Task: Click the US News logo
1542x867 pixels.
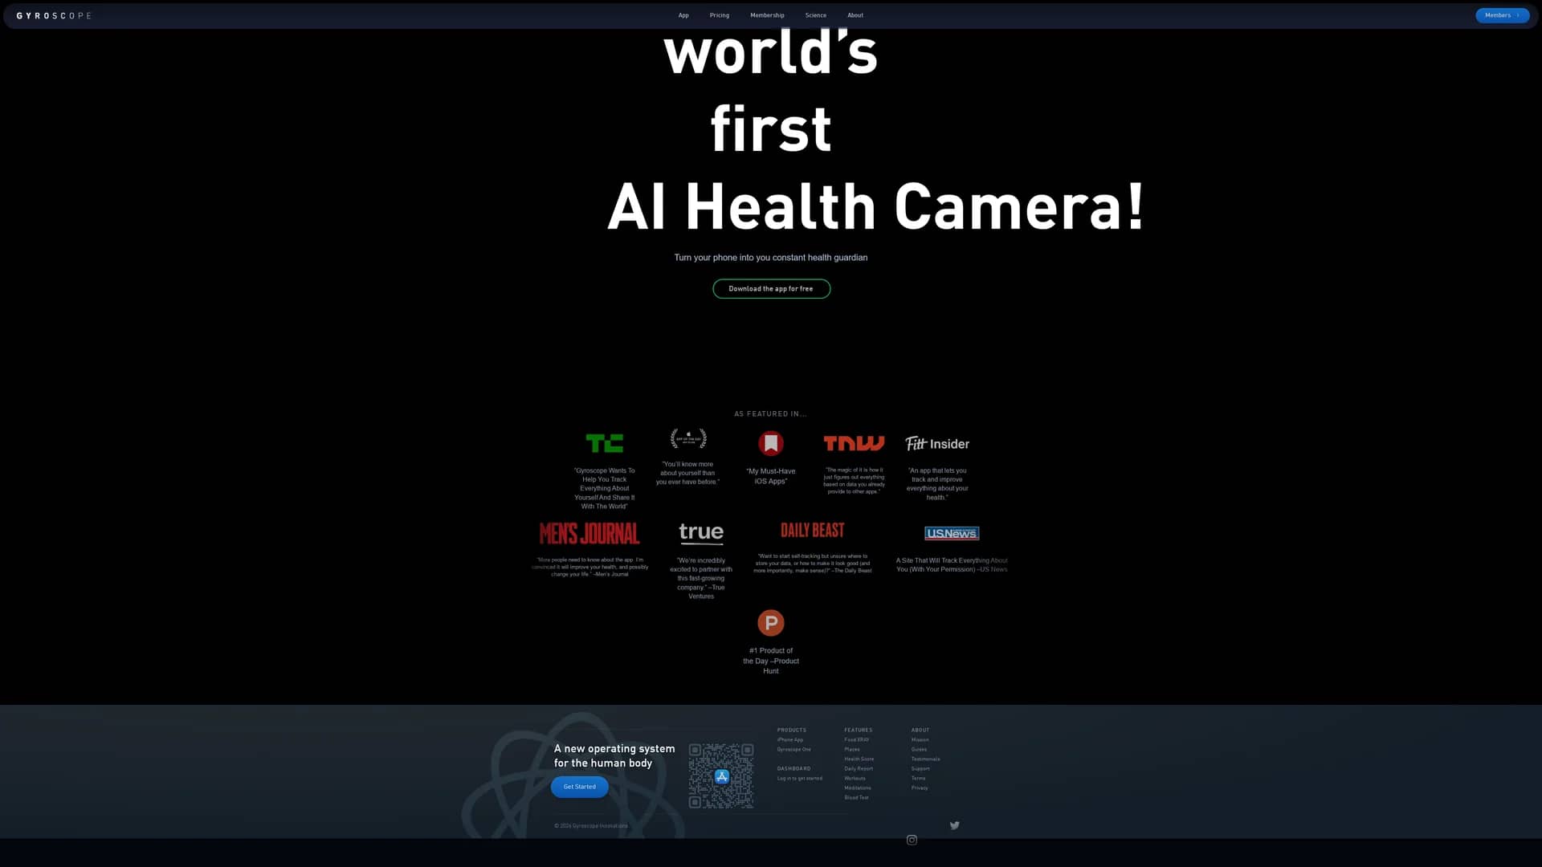Action: tap(952, 533)
